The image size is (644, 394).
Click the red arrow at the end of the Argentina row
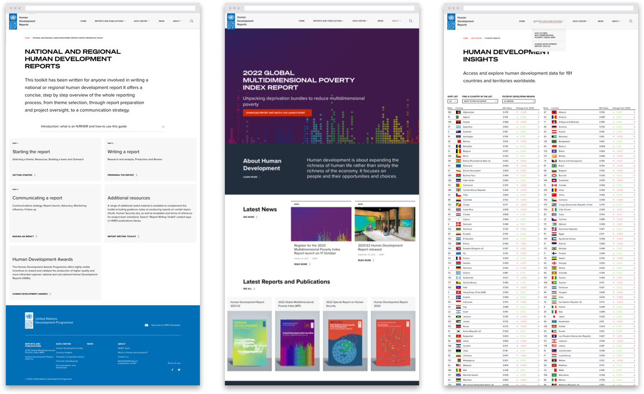[x=539, y=127]
